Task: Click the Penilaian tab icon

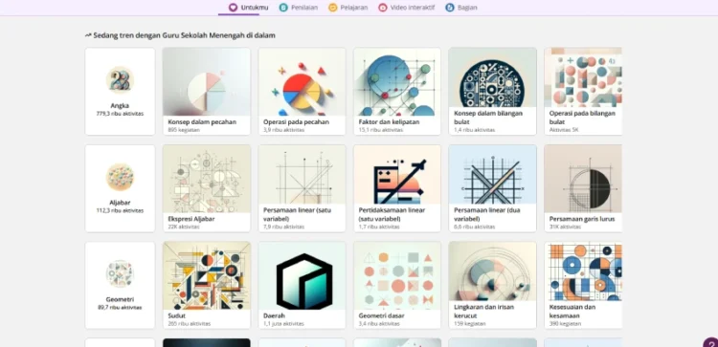Action: coord(283,8)
